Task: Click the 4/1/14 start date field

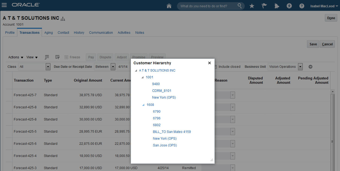Action: coord(124,67)
